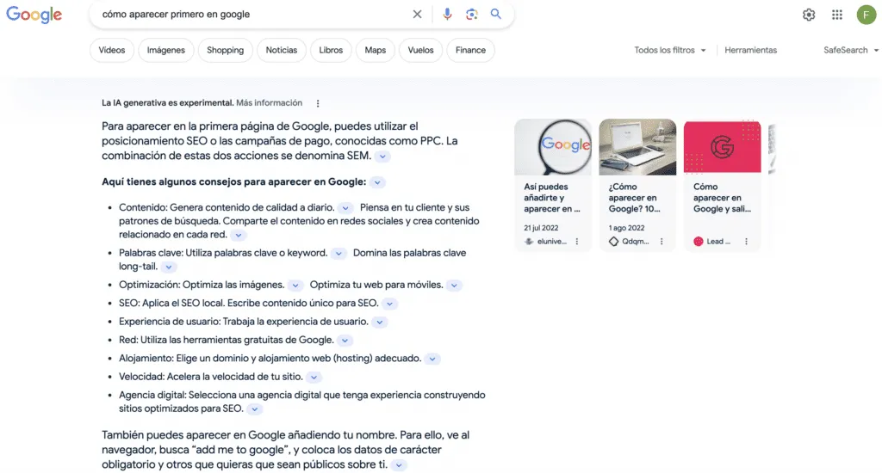Expand chevron after 'velocidad de tu sitio'
Viewport: 882px width, 473px height.
(314, 377)
